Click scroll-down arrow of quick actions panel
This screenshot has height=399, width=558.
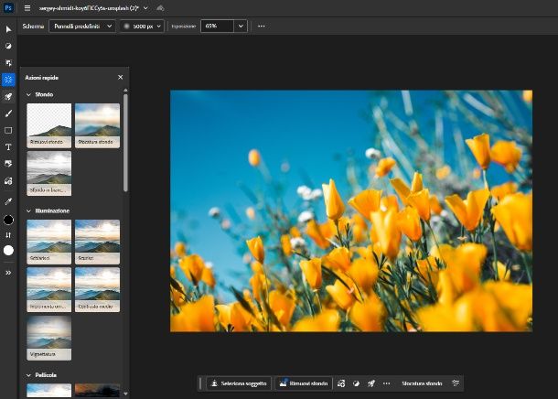(125, 394)
